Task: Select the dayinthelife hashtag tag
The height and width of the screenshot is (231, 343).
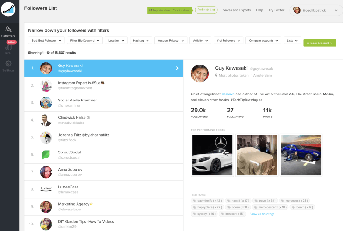Action: tap(207, 201)
